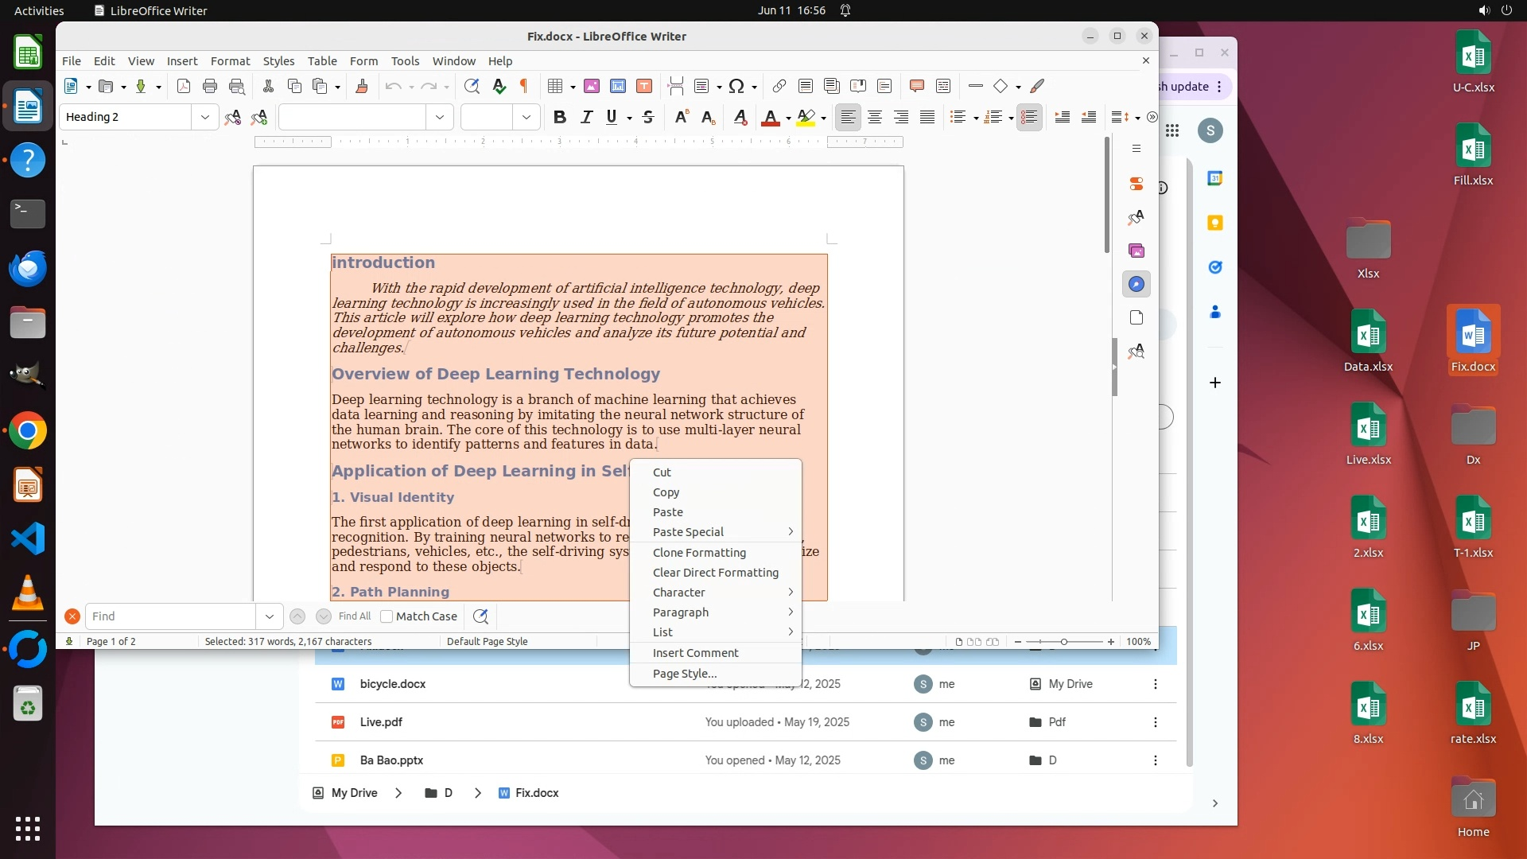The image size is (1527, 859).
Task: Expand the paragraph style Heading 2 dropdown
Action: coord(205,117)
